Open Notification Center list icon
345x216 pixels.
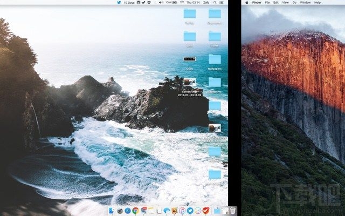click(222, 2)
